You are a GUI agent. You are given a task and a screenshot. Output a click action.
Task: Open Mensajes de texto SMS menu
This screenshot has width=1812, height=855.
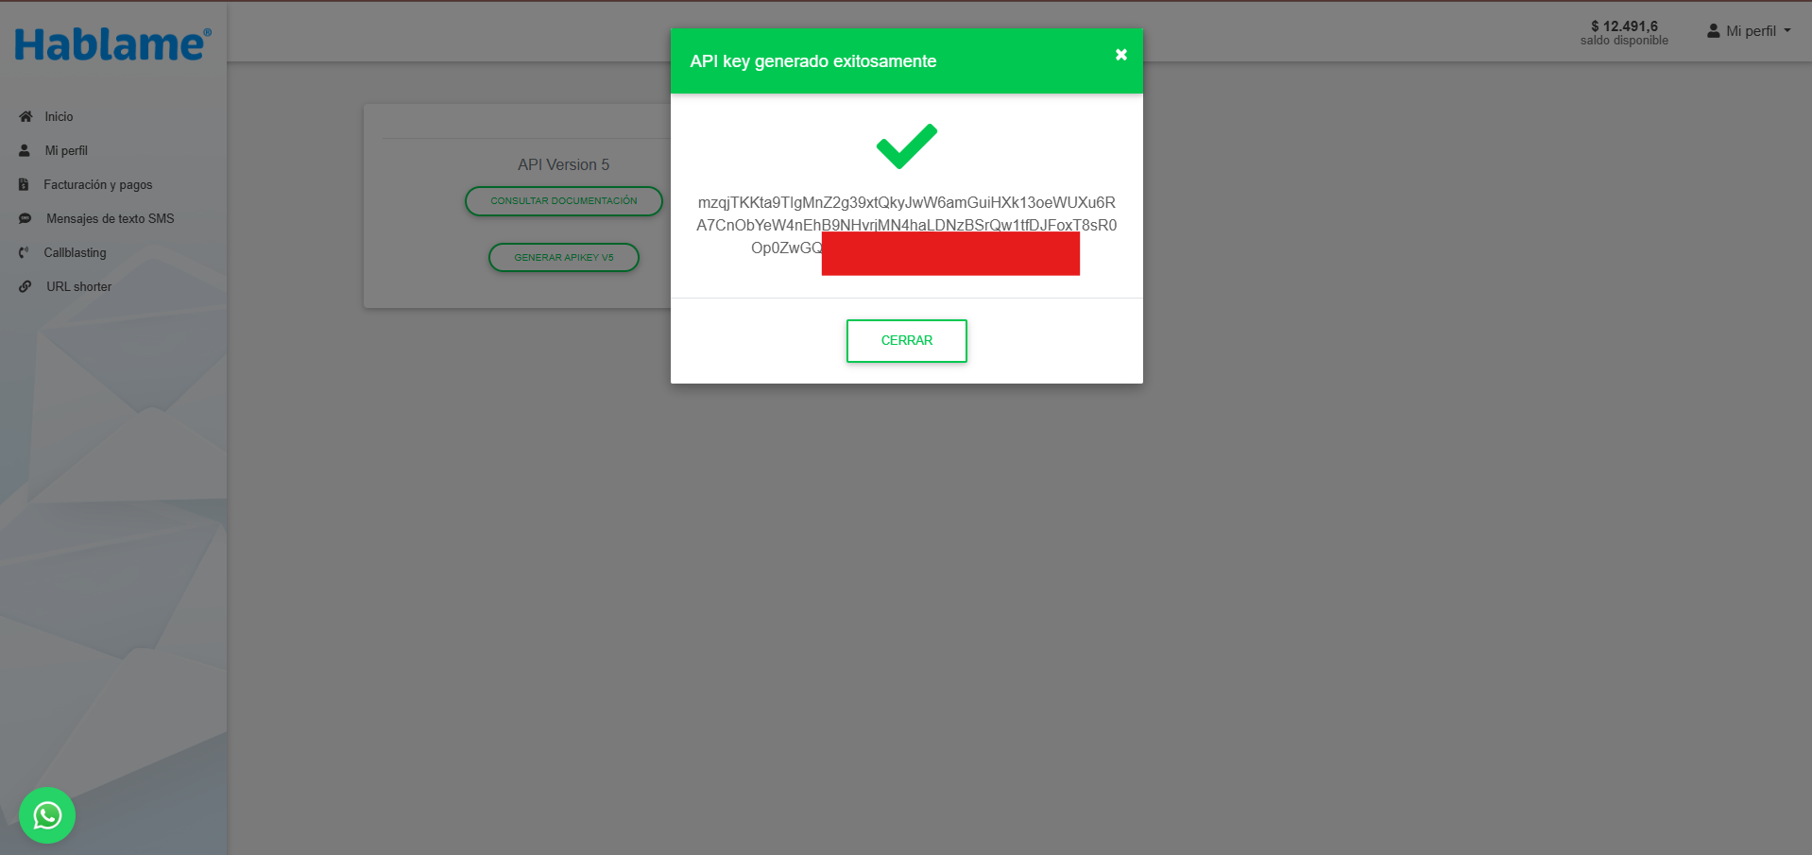point(111,218)
